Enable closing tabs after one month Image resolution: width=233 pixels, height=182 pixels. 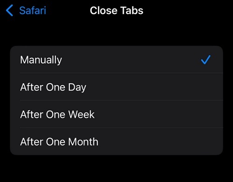click(116, 141)
